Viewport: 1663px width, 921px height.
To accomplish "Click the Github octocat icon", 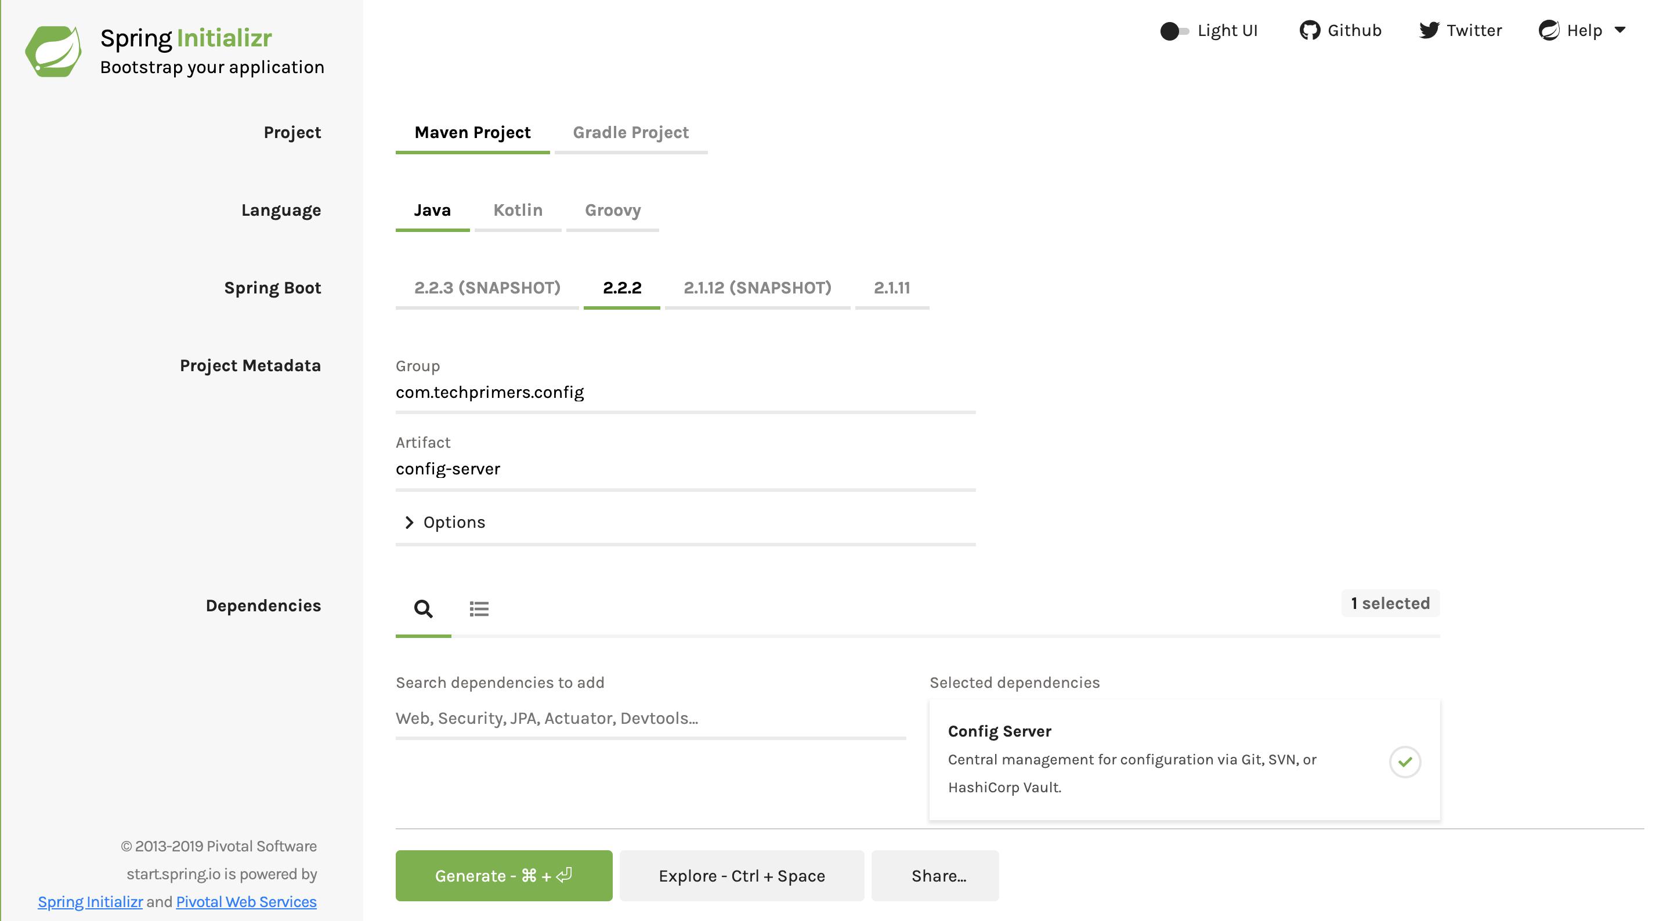I will pyautogui.click(x=1309, y=30).
